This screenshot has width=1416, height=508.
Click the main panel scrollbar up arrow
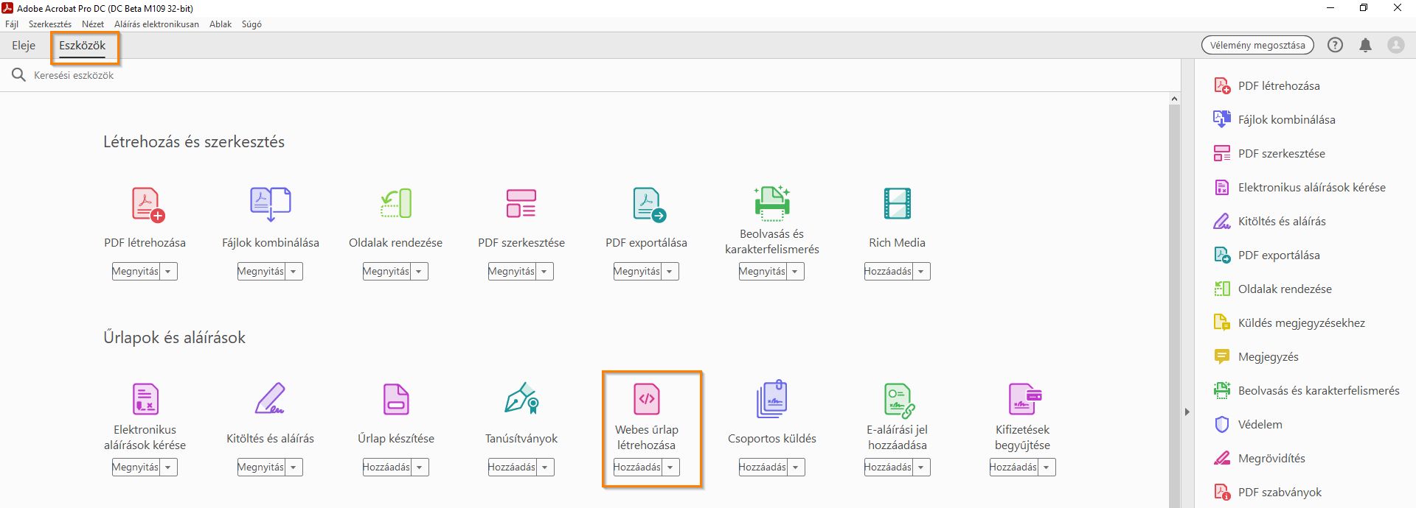click(1174, 99)
